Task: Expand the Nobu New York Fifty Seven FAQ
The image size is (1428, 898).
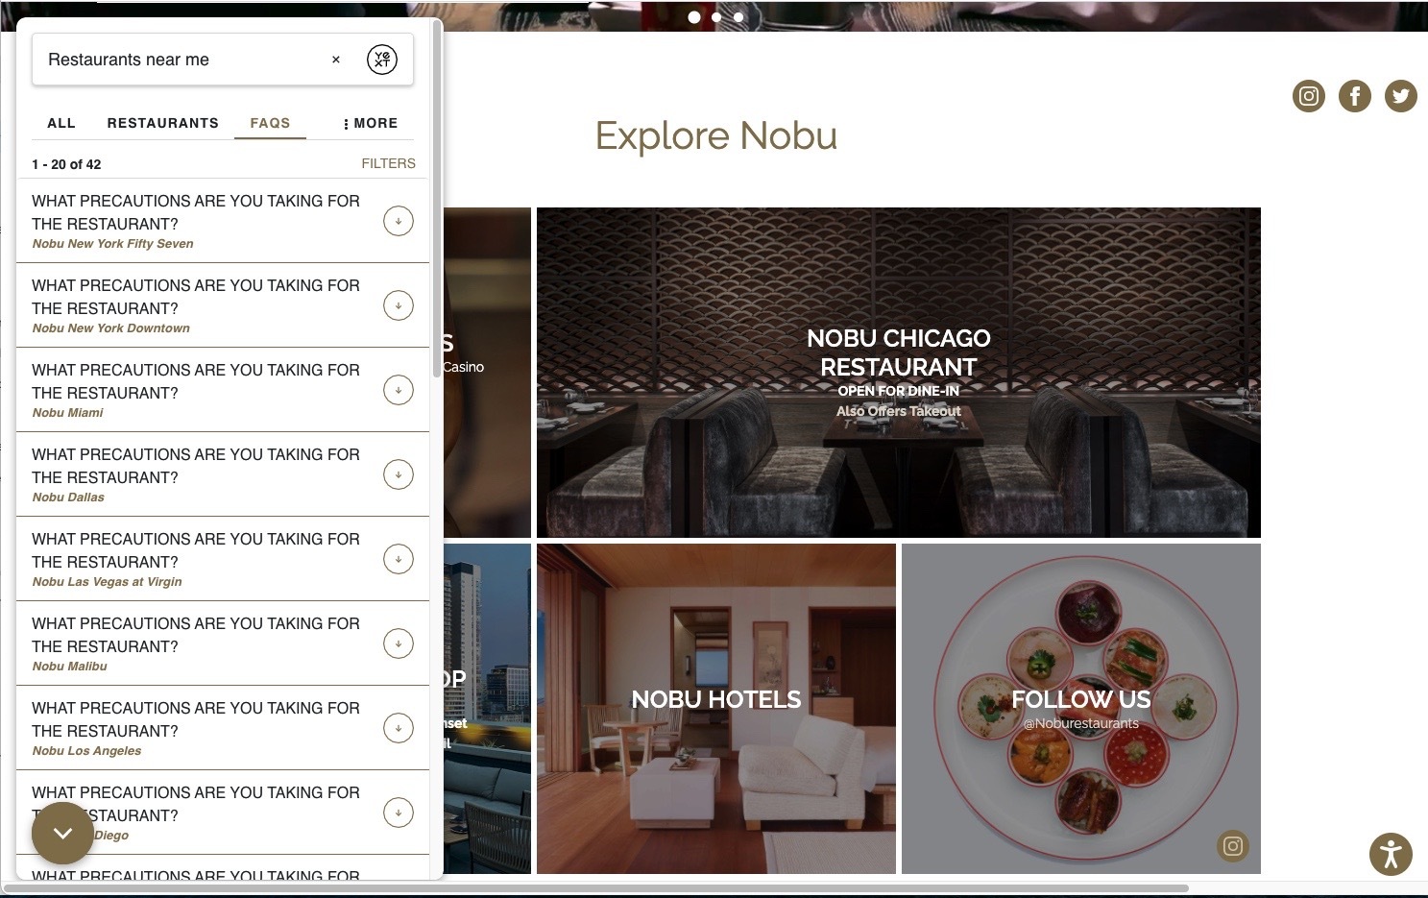Action: click(x=399, y=221)
